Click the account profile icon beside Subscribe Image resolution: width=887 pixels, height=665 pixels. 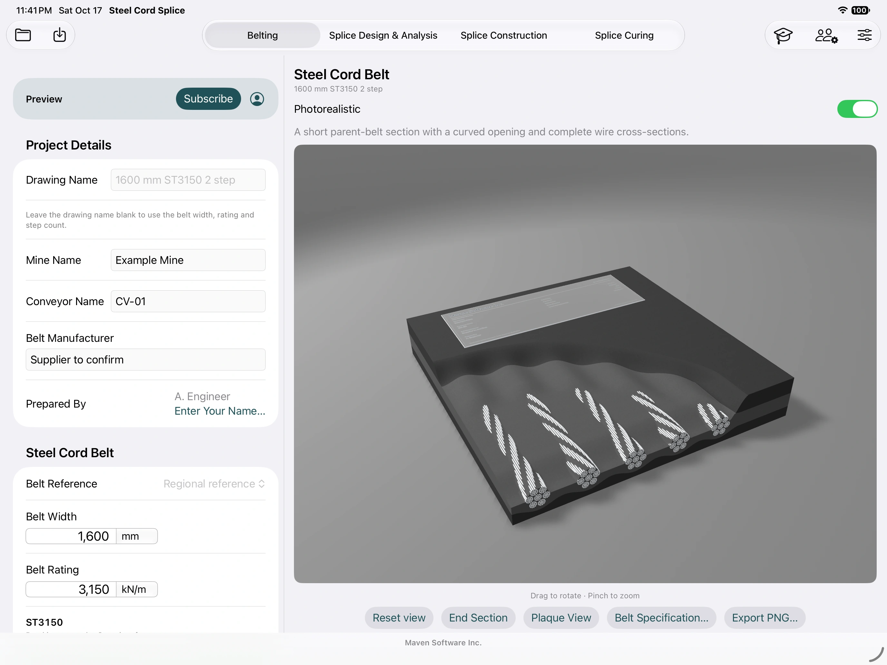257,99
